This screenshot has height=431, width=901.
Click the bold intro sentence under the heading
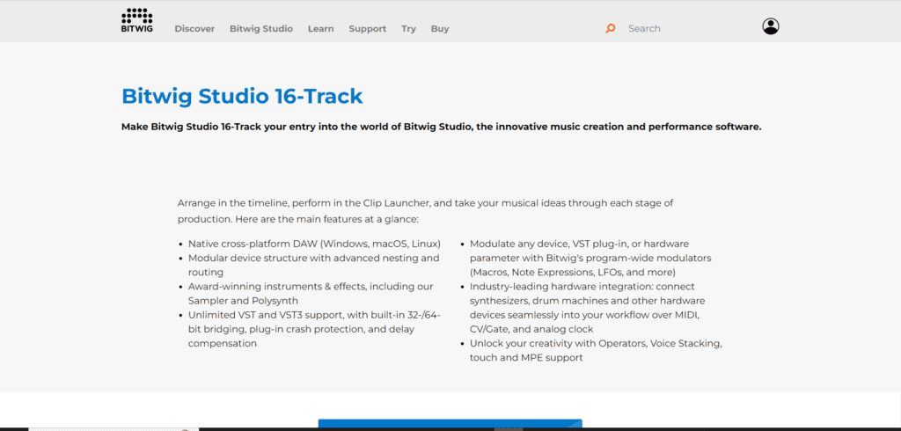point(441,127)
